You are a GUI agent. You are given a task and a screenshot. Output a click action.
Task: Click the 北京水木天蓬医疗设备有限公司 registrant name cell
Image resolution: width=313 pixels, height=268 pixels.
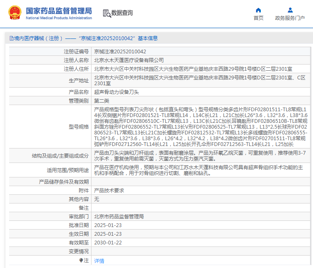click(x=129, y=60)
